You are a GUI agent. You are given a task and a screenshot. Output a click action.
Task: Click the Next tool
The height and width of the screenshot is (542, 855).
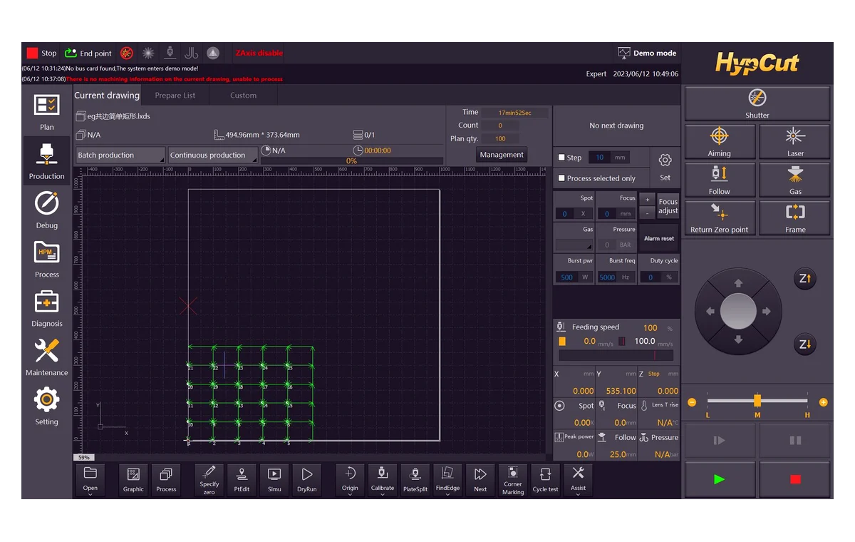coord(480,480)
